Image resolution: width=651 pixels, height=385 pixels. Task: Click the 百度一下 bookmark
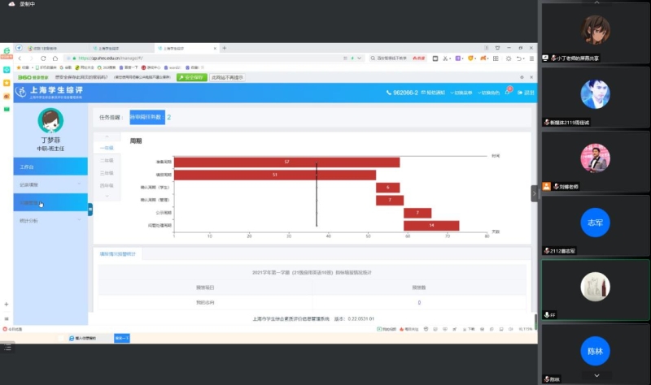click(129, 67)
